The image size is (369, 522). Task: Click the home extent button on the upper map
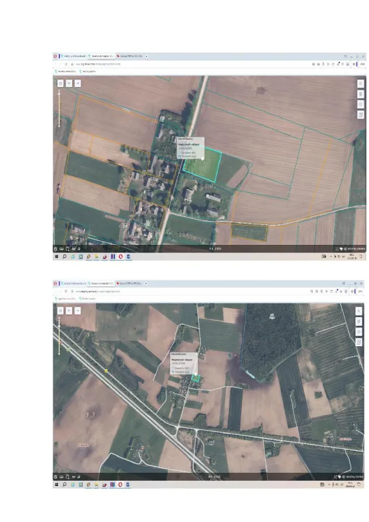tap(61, 83)
